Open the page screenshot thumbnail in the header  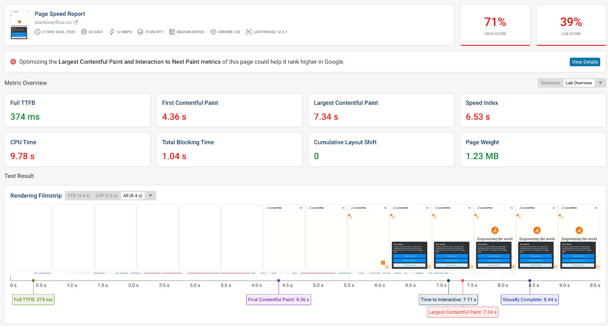[x=19, y=25]
